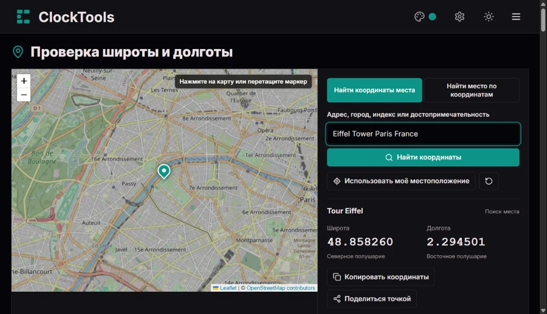
Task: Click 'Passy' label on the map
Action: coord(129,184)
